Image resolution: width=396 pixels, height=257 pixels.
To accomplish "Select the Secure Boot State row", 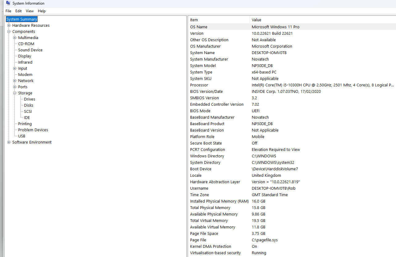I will coord(292,143).
